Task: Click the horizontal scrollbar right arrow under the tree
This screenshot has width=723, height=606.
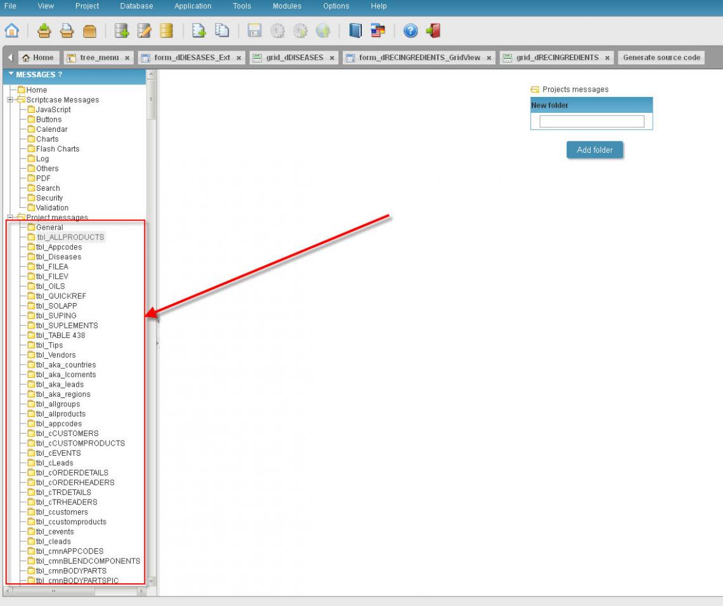Action: pyautogui.click(x=141, y=591)
